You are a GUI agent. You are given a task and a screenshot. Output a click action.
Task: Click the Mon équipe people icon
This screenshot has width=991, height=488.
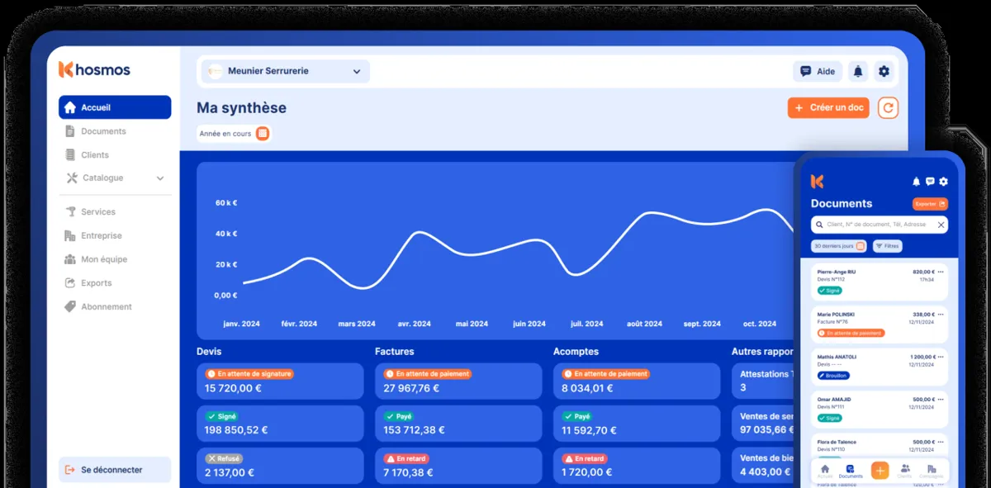coord(70,259)
